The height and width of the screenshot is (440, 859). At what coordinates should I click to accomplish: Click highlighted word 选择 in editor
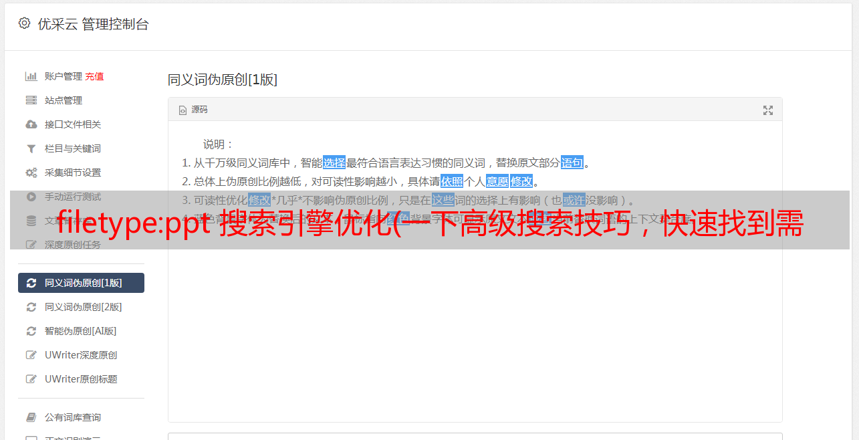coord(334,162)
